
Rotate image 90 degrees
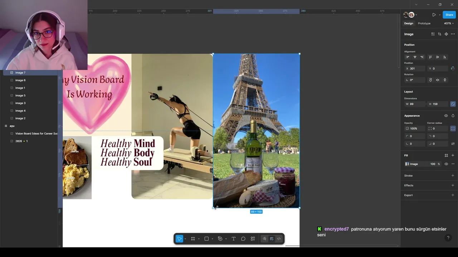click(x=430, y=80)
